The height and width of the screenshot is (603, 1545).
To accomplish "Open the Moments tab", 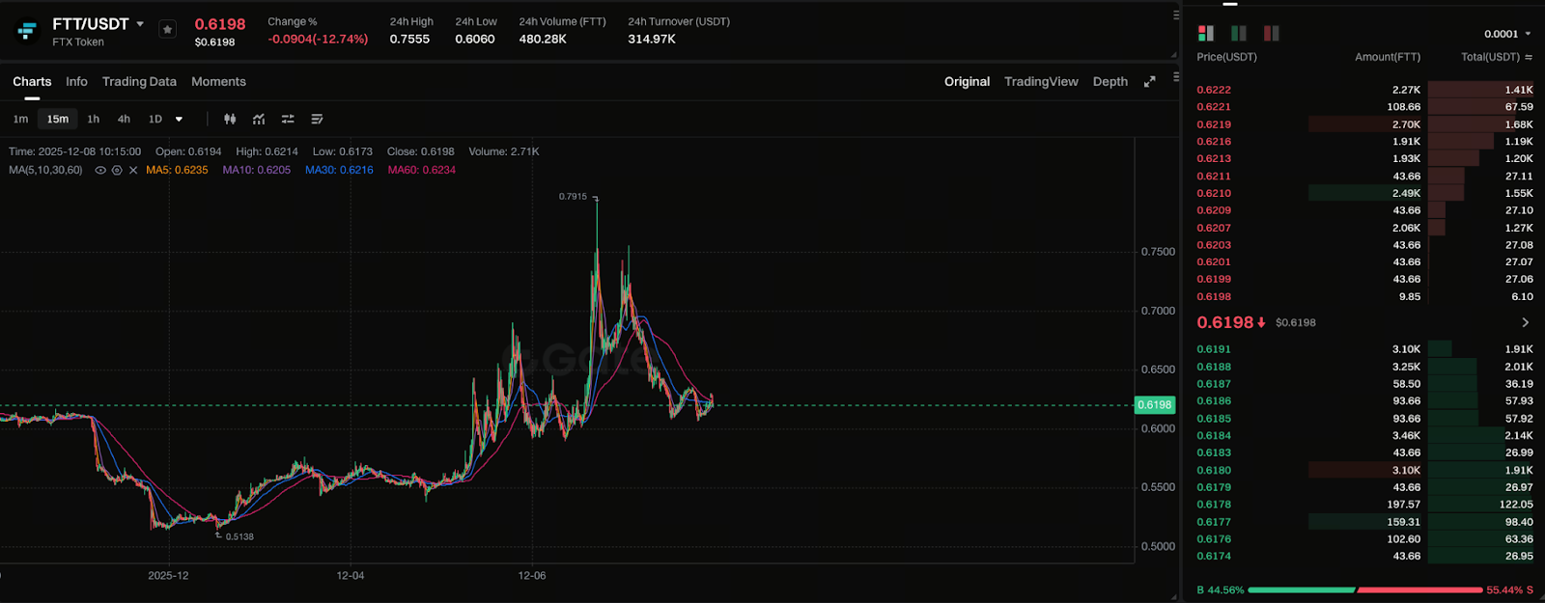I will [x=218, y=82].
